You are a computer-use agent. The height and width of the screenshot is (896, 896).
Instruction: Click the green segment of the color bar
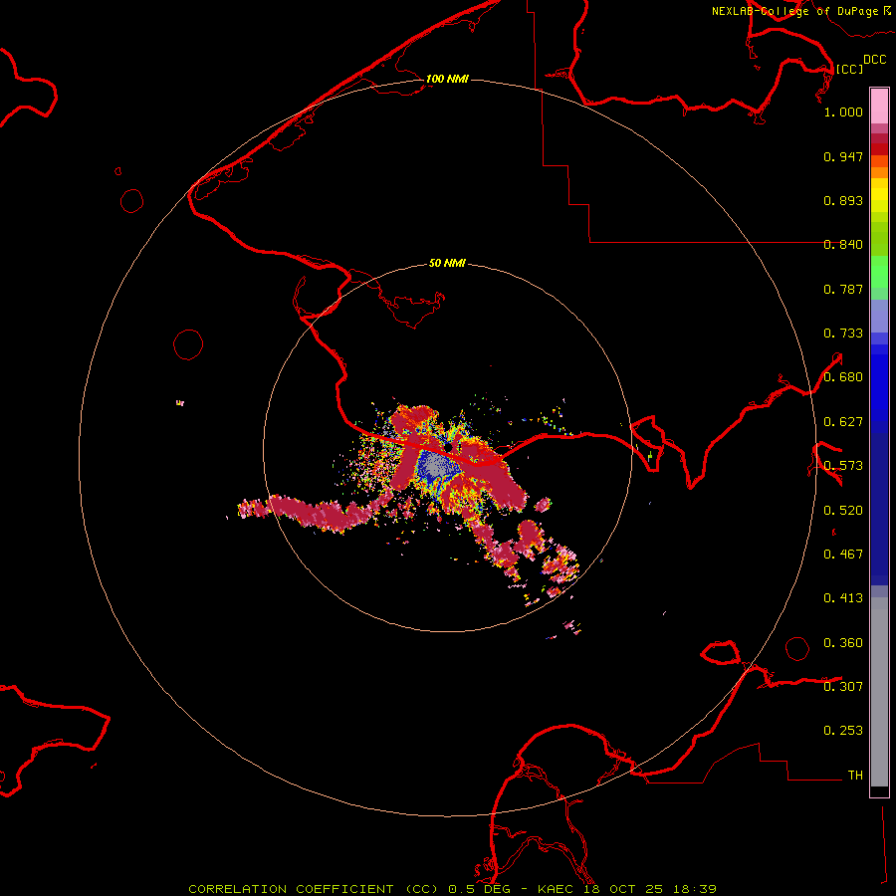879,272
